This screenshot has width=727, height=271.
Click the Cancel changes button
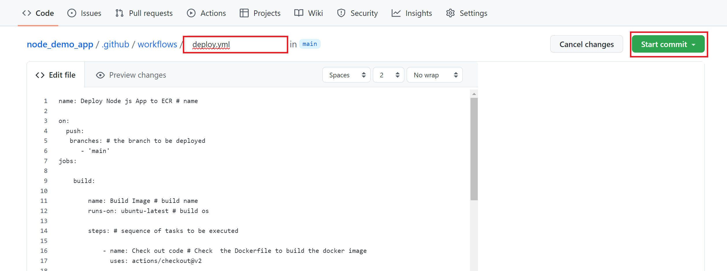pos(586,44)
